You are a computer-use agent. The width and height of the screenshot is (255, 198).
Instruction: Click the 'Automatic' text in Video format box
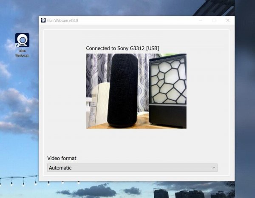click(x=60, y=168)
